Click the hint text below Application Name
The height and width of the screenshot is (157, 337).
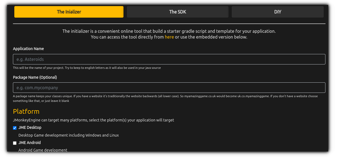click(x=87, y=68)
